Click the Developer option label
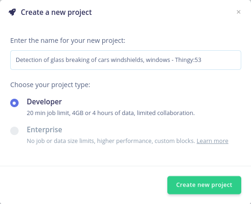The image size is (251, 204). click(44, 102)
